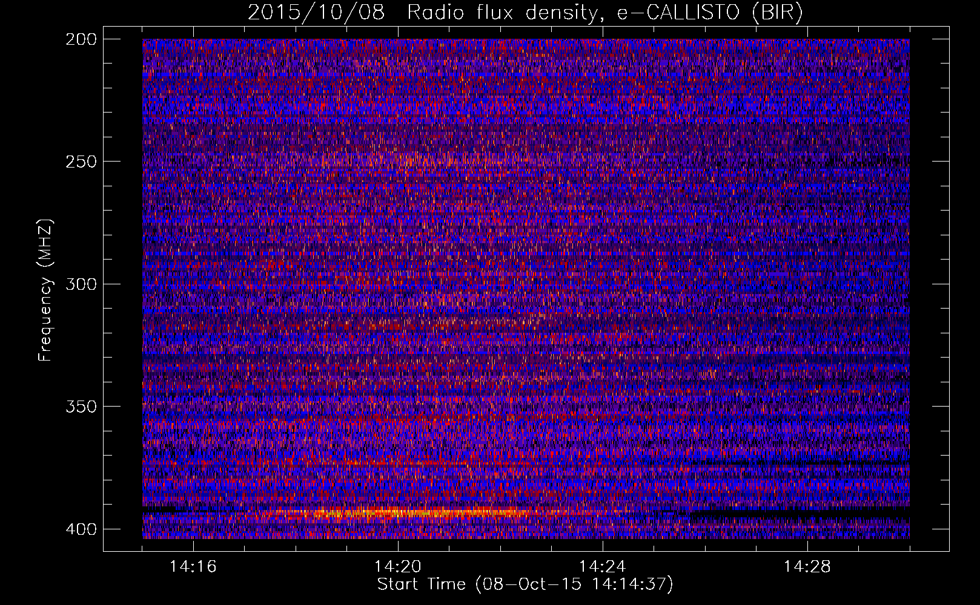Click the 300 frequency tick label
This screenshot has width=980, height=605.
click(x=81, y=284)
